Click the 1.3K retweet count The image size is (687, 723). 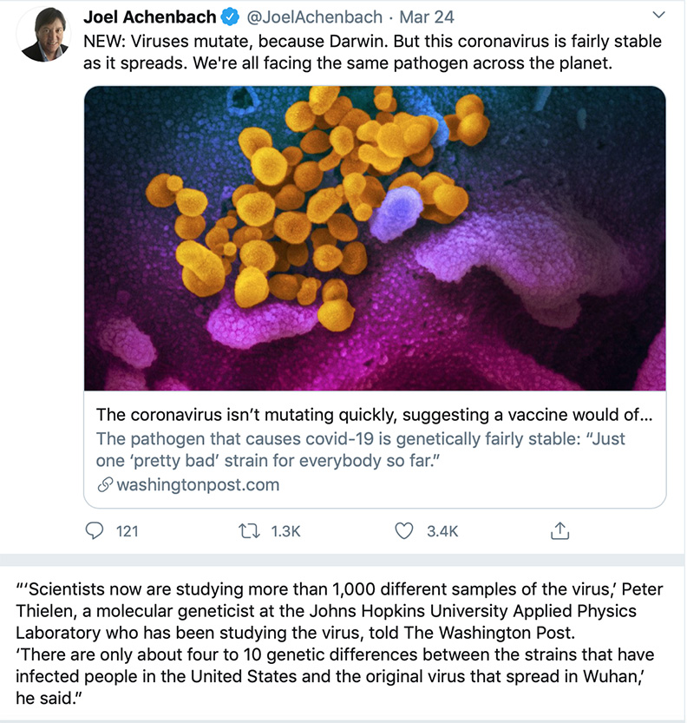click(x=285, y=531)
